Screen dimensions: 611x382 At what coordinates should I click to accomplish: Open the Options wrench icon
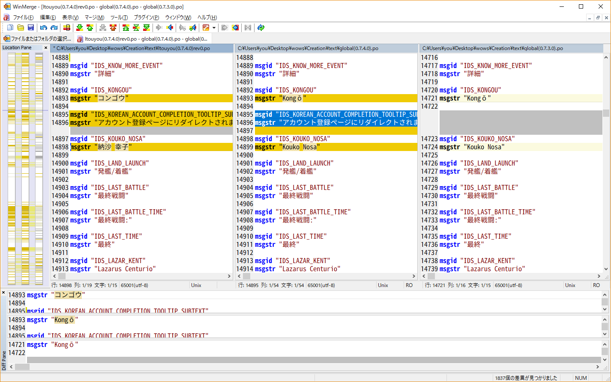pyautogui.click(x=206, y=28)
